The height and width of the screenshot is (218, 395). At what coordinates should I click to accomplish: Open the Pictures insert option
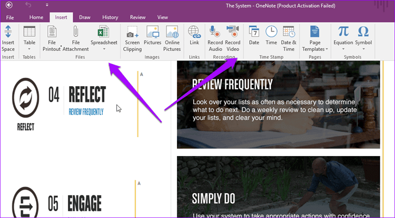(152, 32)
